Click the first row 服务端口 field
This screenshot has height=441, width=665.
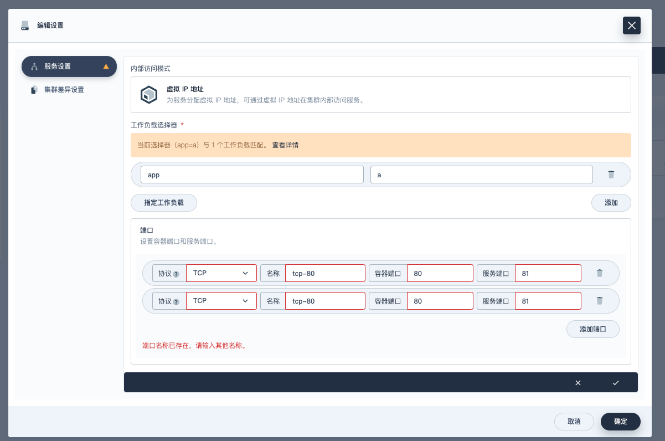coord(548,273)
